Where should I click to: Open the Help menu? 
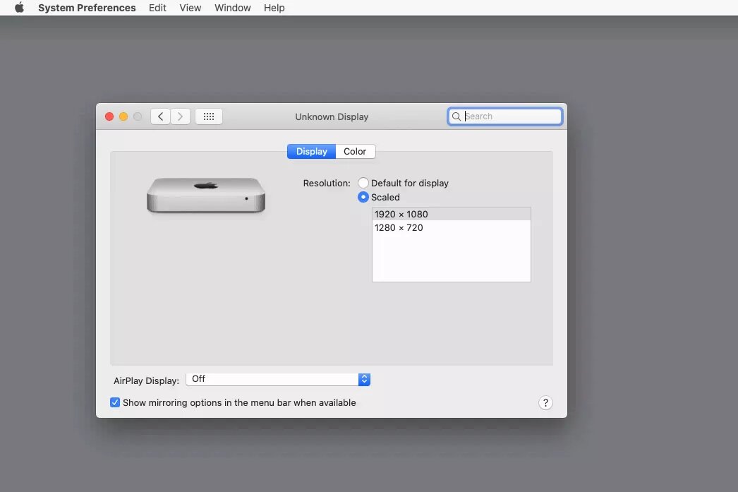pos(274,8)
